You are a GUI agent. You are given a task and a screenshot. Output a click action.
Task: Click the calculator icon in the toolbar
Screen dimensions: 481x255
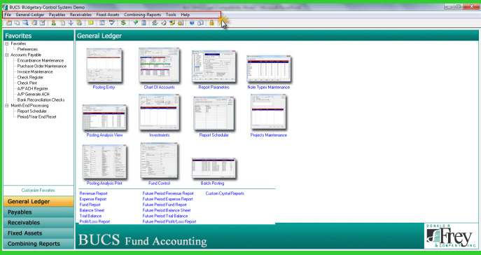[x=144, y=22]
